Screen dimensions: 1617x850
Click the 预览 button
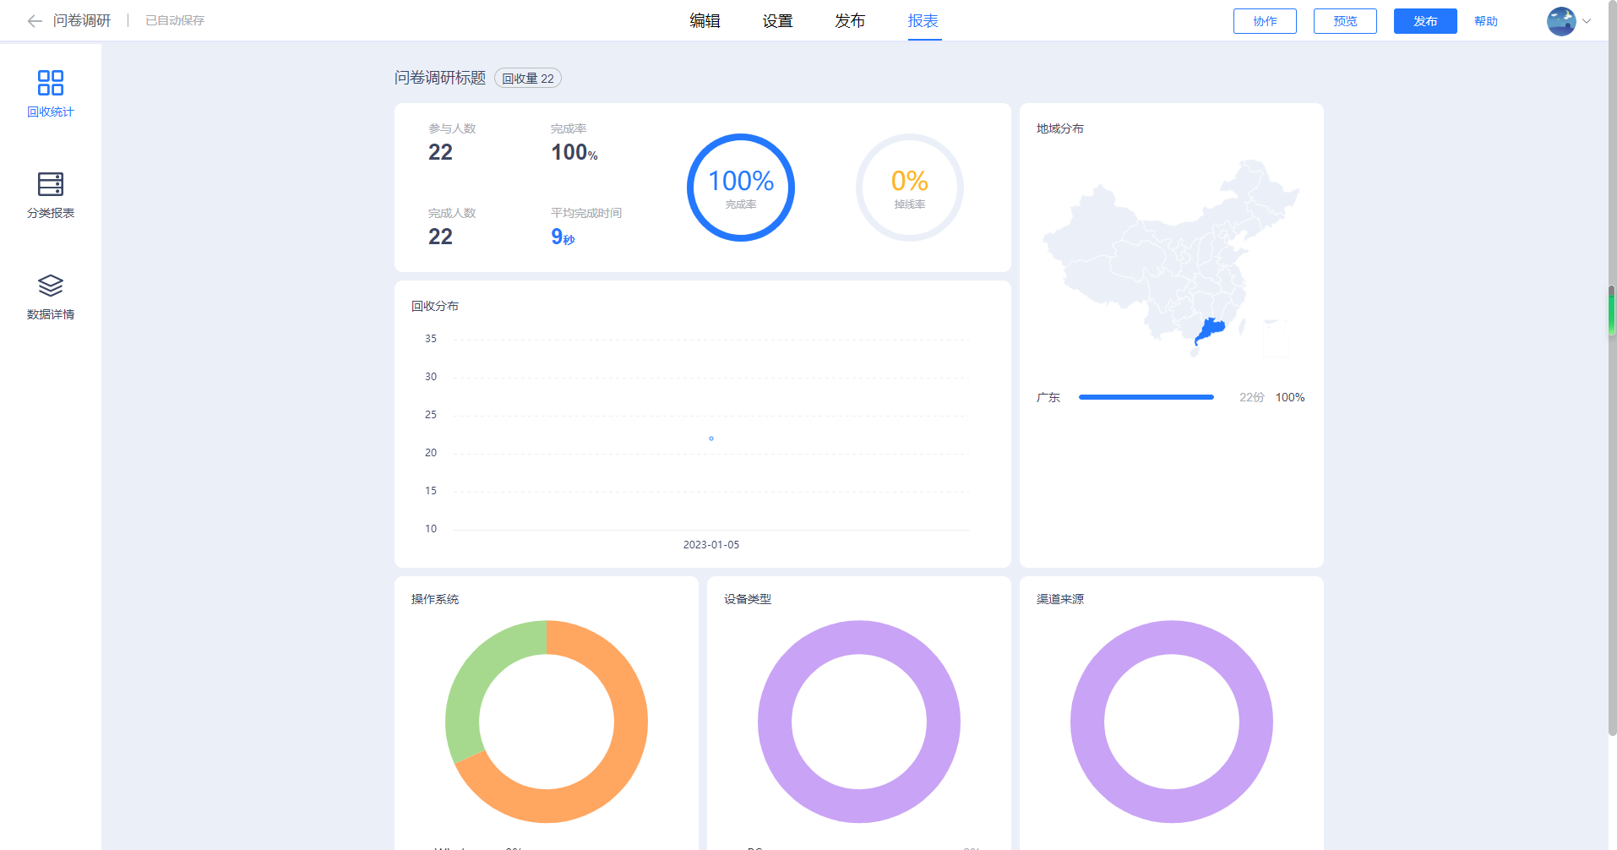pyautogui.click(x=1345, y=21)
